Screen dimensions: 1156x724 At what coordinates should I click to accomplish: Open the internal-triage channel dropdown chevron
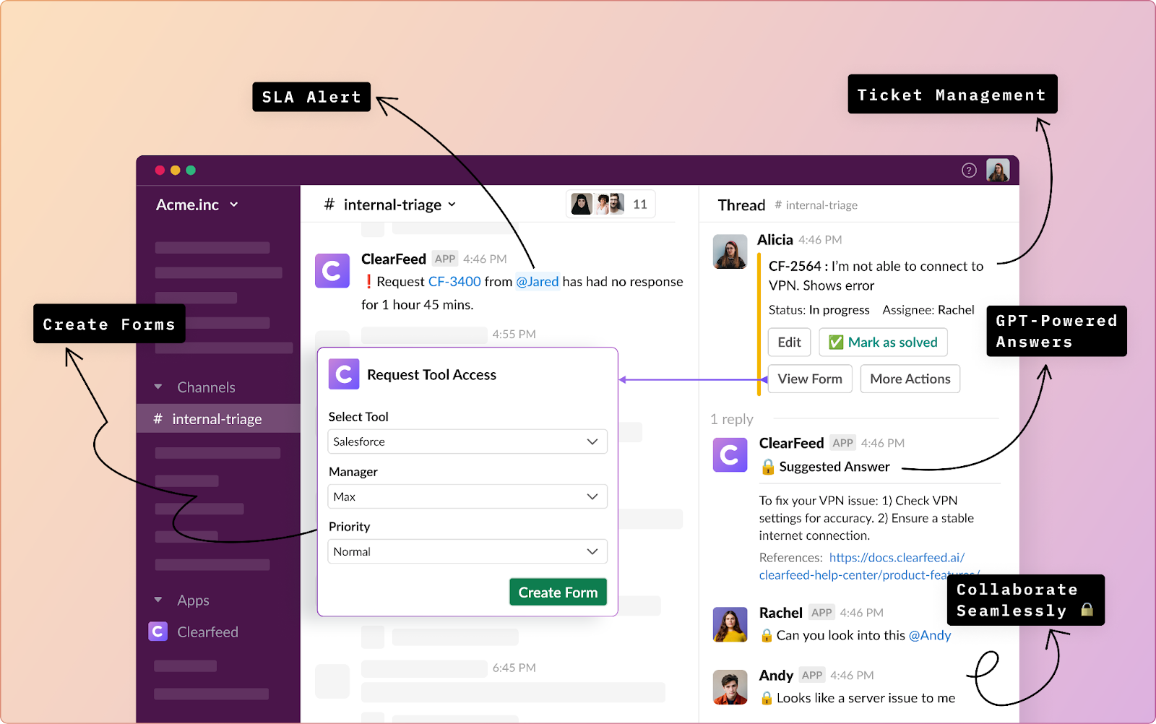coord(452,204)
